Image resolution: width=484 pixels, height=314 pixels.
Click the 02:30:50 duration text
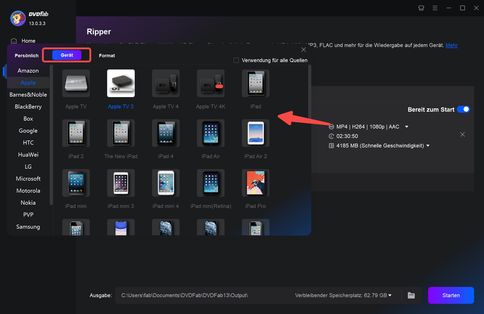point(347,136)
